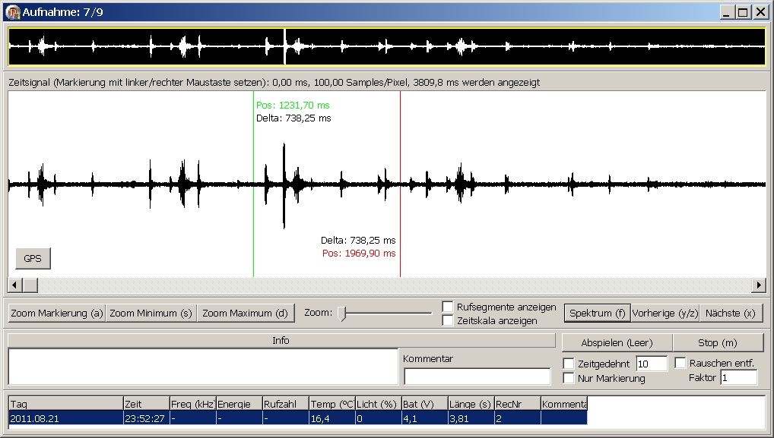Screen dimensions: 774x438
Task: Check Nur Markierung option
Action: click(x=569, y=378)
